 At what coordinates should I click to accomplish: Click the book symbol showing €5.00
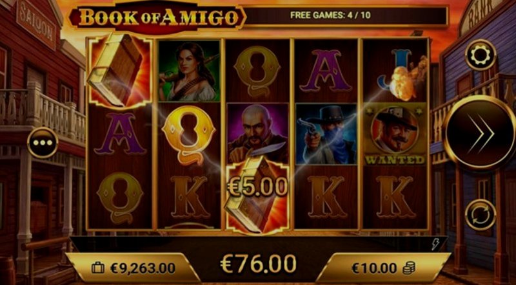[x=257, y=196]
